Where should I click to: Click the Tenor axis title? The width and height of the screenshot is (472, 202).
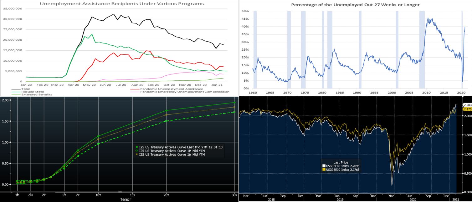(126, 199)
